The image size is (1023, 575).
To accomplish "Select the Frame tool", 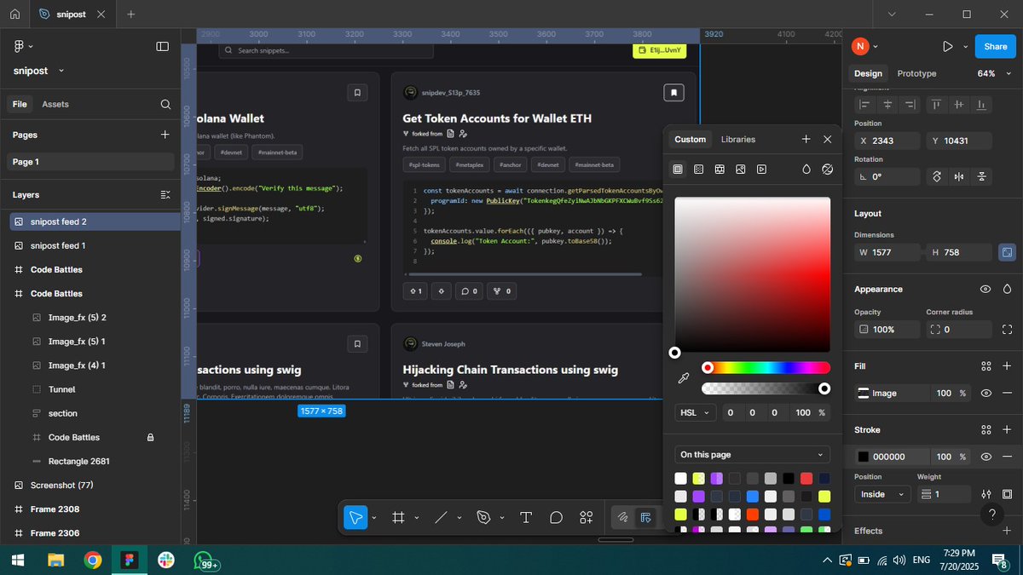I will [397, 517].
